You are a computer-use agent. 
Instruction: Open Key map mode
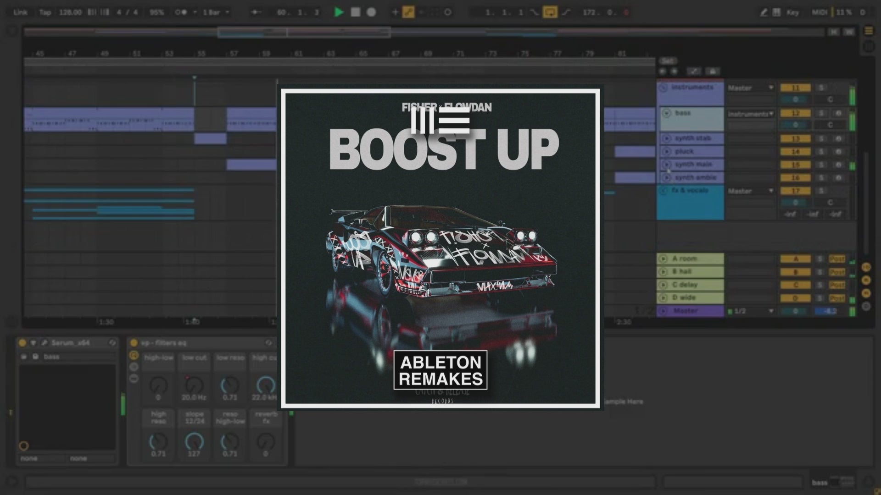[792, 12]
